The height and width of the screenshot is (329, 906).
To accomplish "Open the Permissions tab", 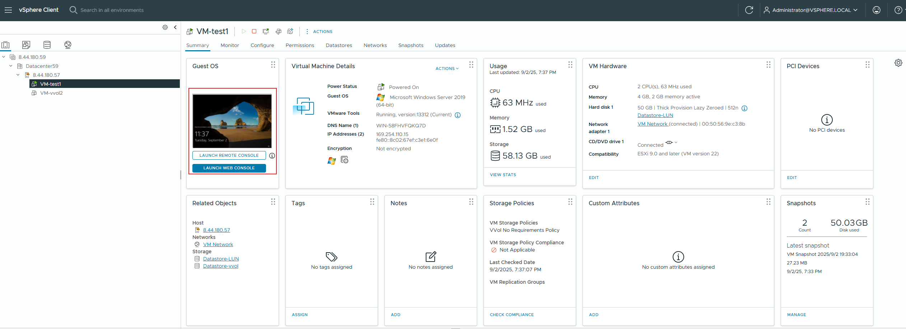I will [x=300, y=45].
